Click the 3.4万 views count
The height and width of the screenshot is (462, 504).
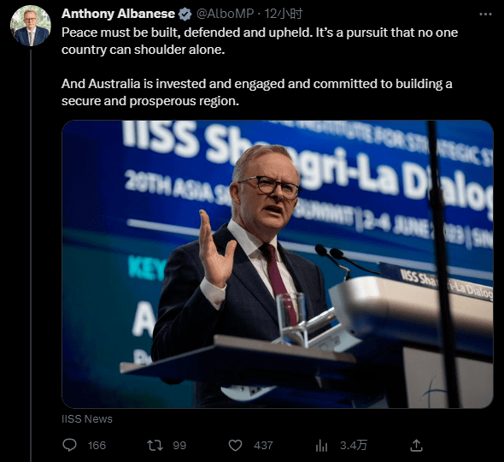point(354,446)
